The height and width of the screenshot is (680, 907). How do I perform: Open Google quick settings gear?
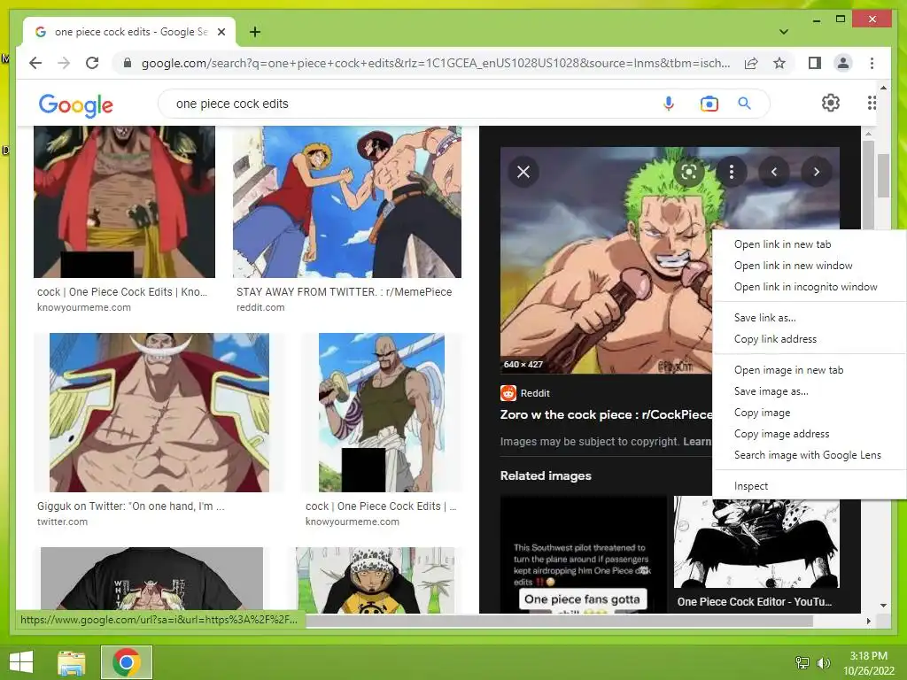point(831,103)
